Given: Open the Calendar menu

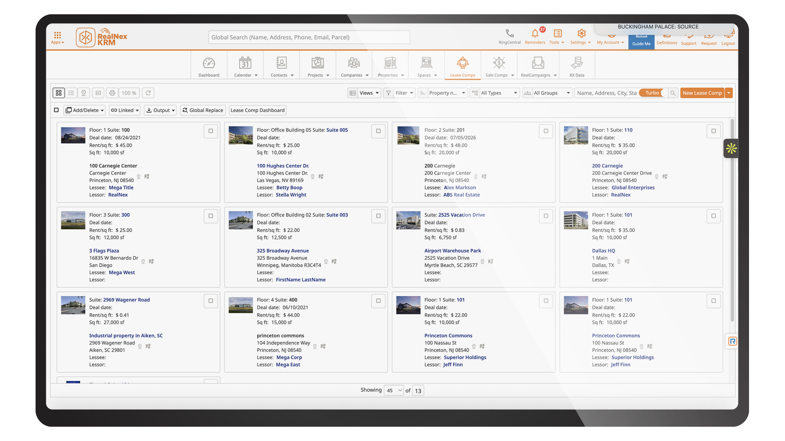Looking at the screenshot, I should coord(245,67).
